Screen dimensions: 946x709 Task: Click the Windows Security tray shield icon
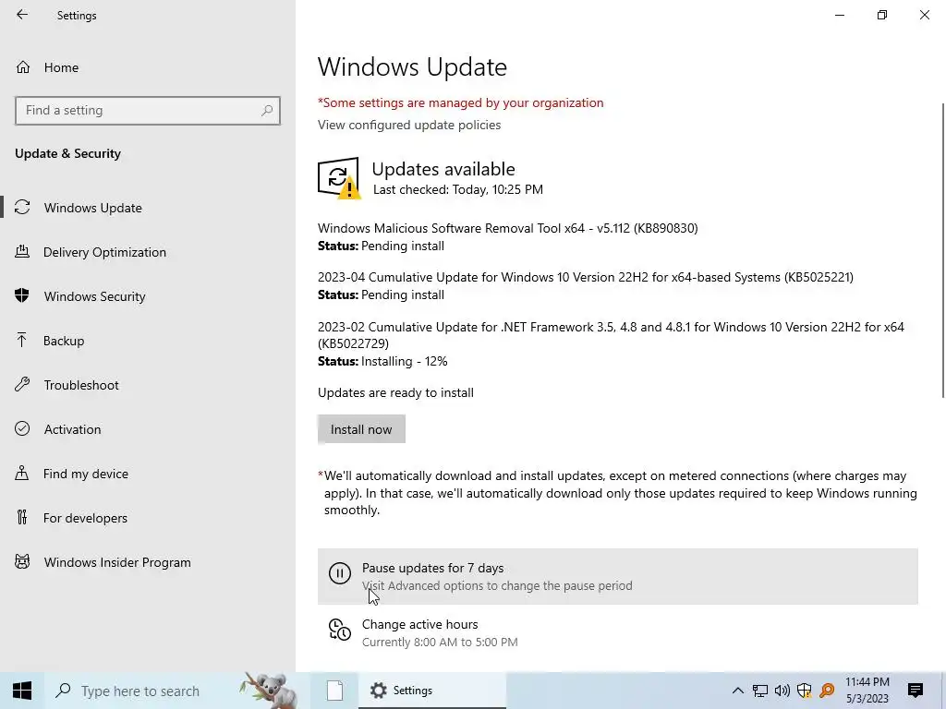[805, 691]
